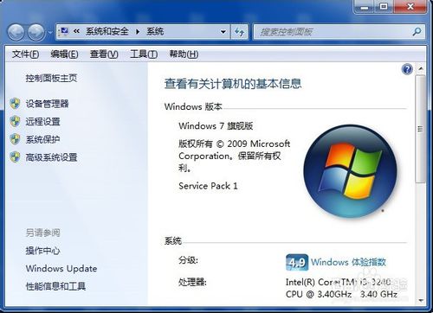Select 系统 in the address breadcrumb
The height and width of the screenshot is (313, 433).
(x=155, y=31)
